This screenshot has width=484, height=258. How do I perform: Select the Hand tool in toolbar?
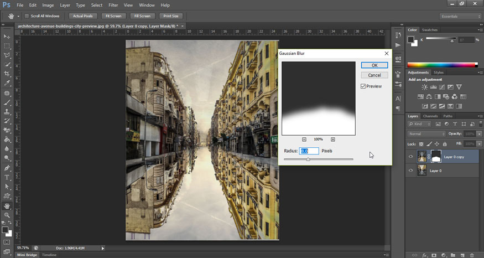pyautogui.click(x=7, y=206)
